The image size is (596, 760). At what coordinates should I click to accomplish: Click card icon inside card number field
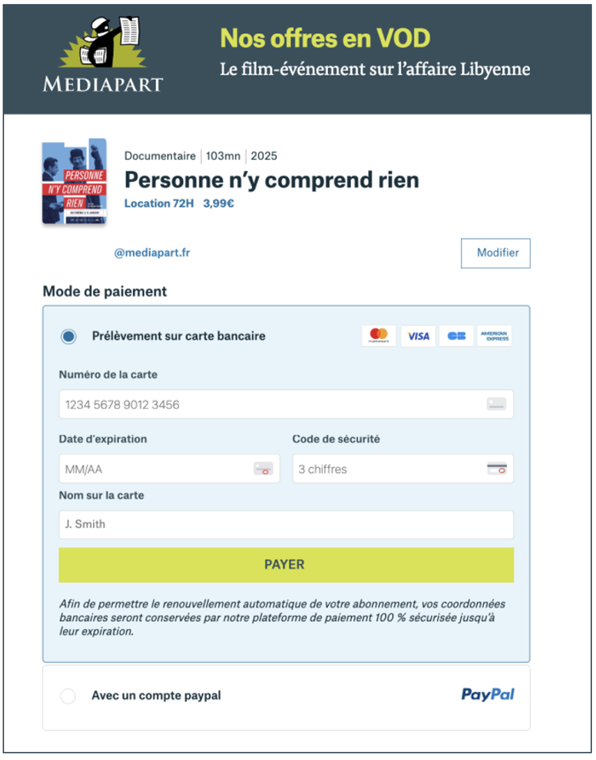(496, 404)
